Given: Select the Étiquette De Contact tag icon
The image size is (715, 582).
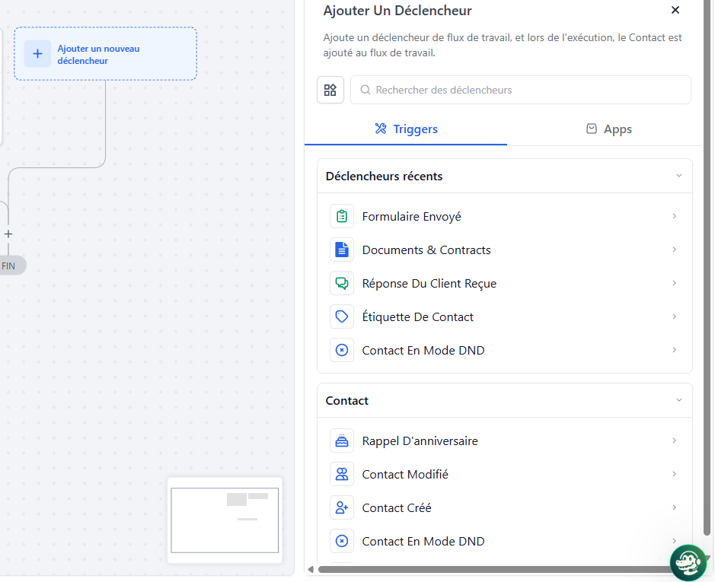Looking at the screenshot, I should 342,317.
